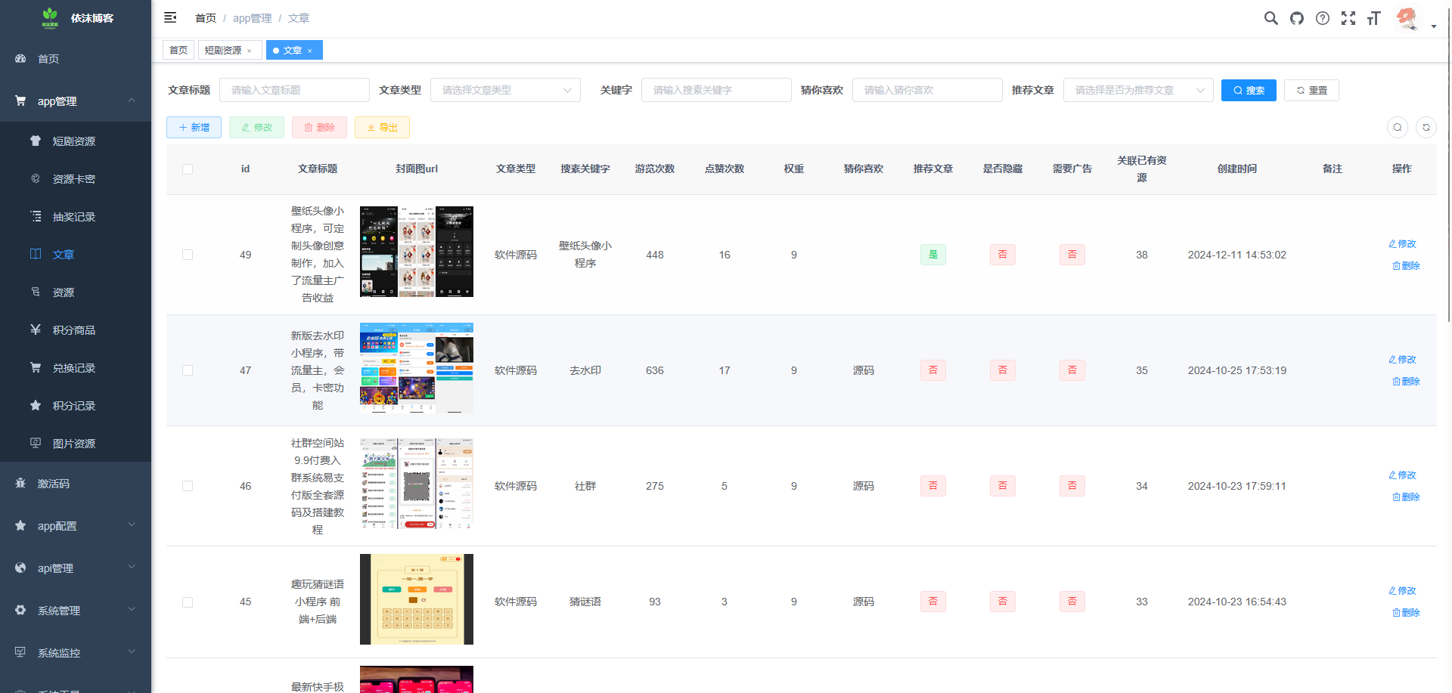This screenshot has height=693, width=1452.
Task: Open the header search magnifier icon
Action: [x=1270, y=18]
